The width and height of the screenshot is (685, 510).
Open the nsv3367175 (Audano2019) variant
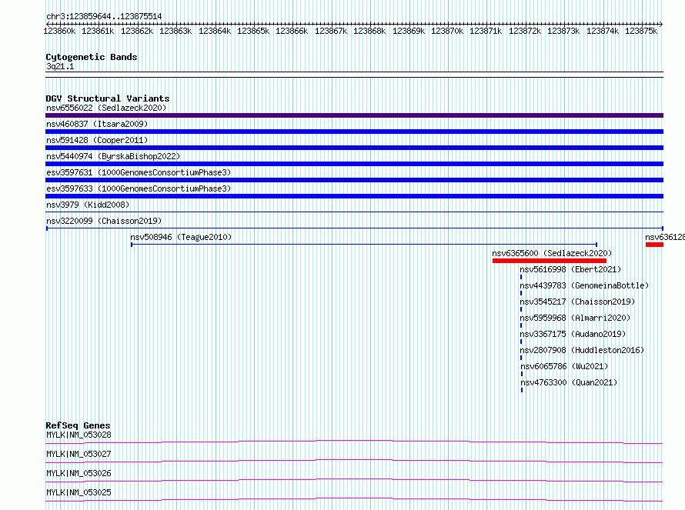tap(573, 334)
